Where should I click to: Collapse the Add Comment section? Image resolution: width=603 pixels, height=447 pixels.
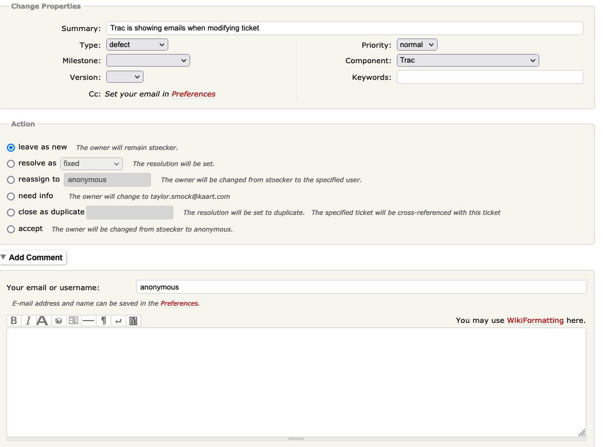tap(32, 257)
